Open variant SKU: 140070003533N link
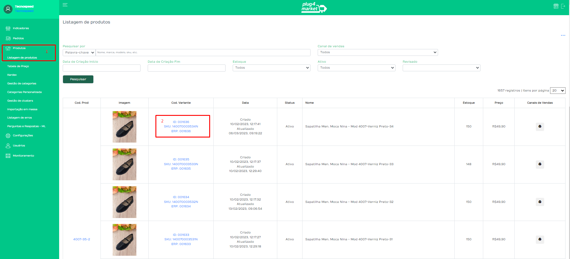 (181, 164)
